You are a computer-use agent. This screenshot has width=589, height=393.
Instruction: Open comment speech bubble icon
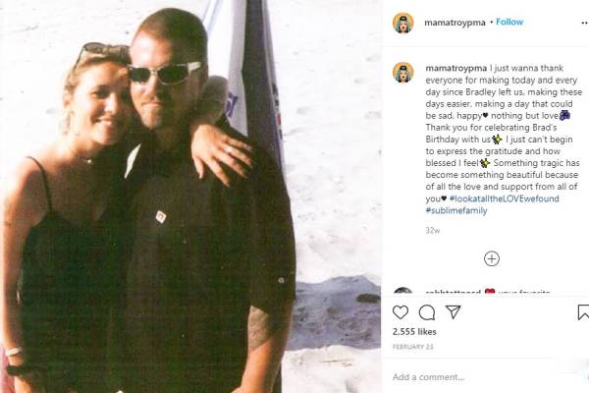point(427,312)
